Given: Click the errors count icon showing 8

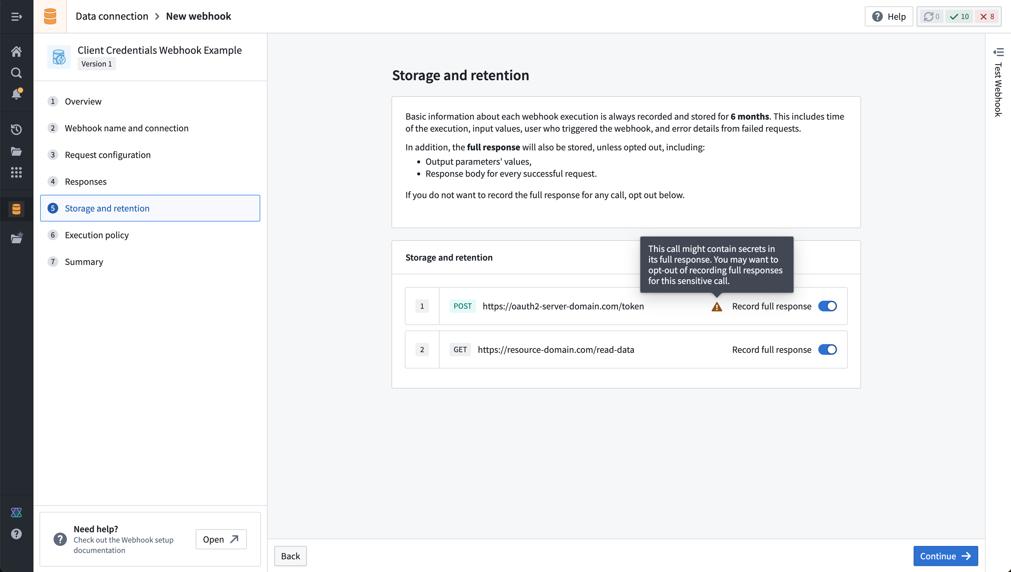Looking at the screenshot, I should tap(987, 16).
